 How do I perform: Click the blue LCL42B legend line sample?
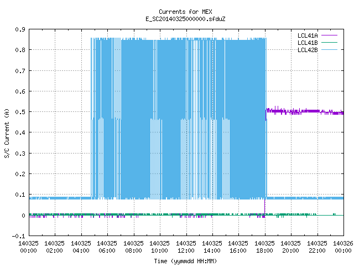tap(329, 50)
